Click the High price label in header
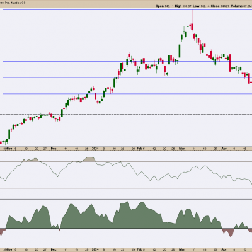The width and height of the screenshot is (252, 252). (x=178, y=6)
